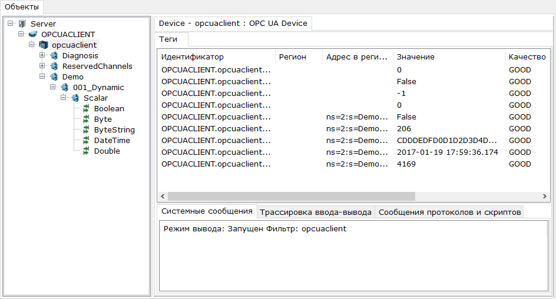Collapse the Server tree node

10,24
